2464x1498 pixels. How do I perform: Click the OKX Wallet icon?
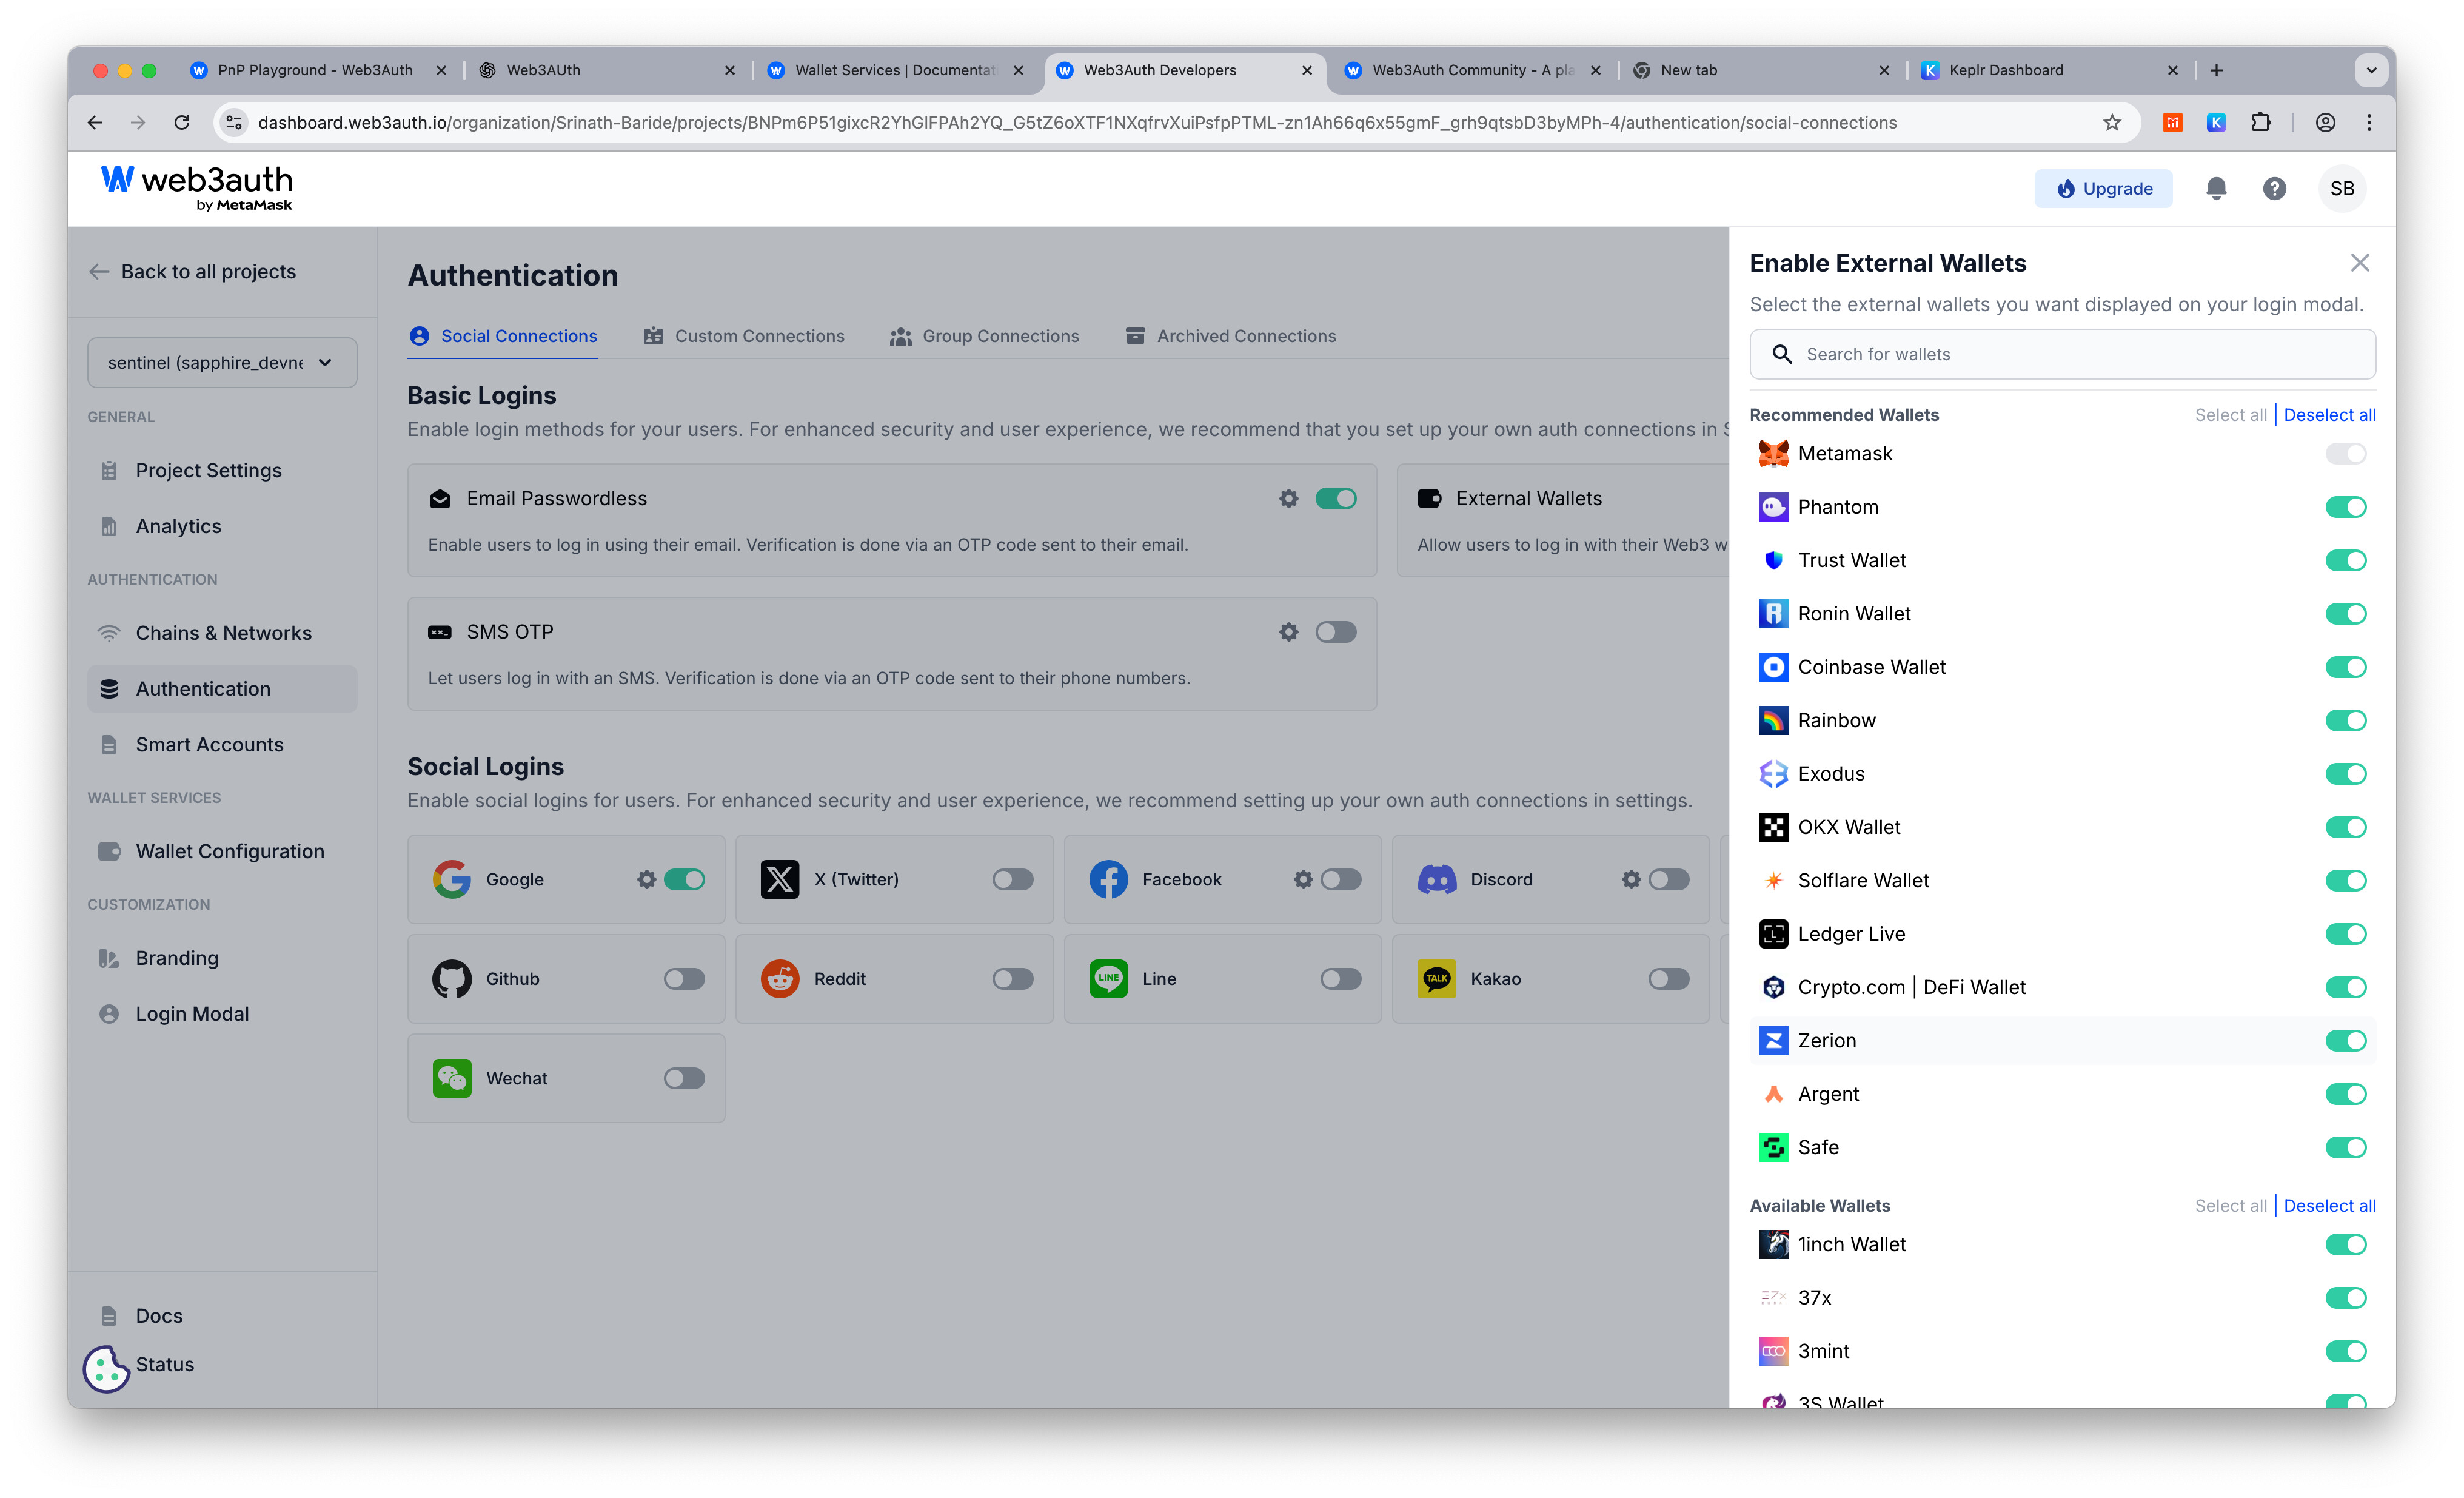(1773, 827)
